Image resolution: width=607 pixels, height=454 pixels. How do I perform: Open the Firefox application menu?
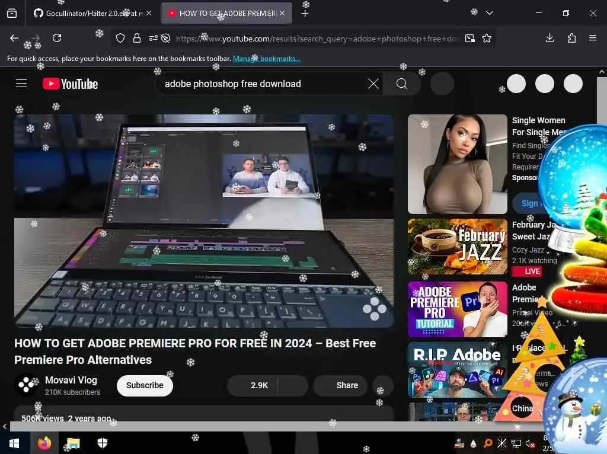point(593,38)
